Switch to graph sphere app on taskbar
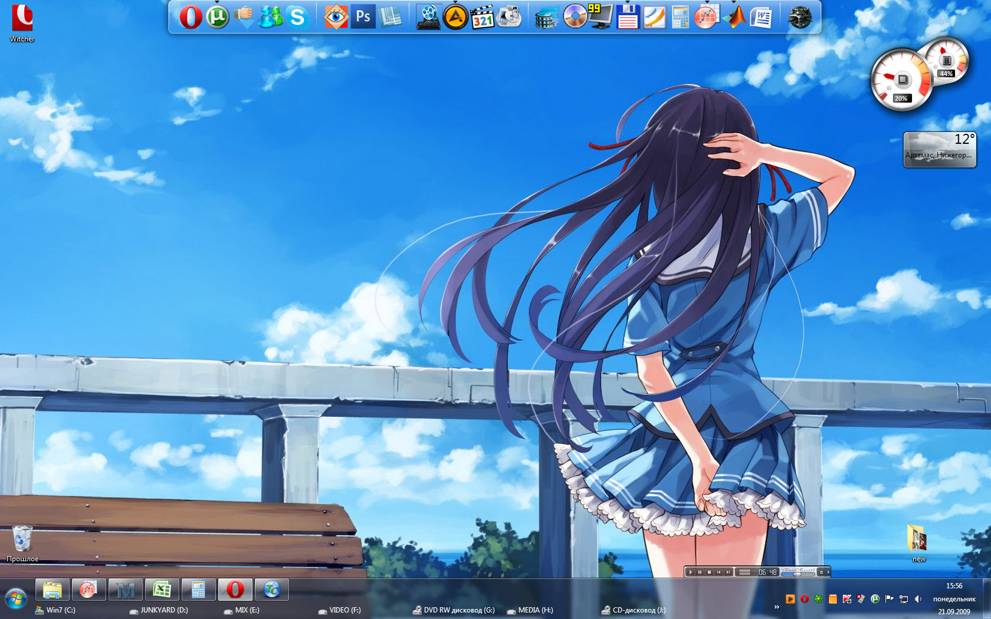 coord(88,590)
